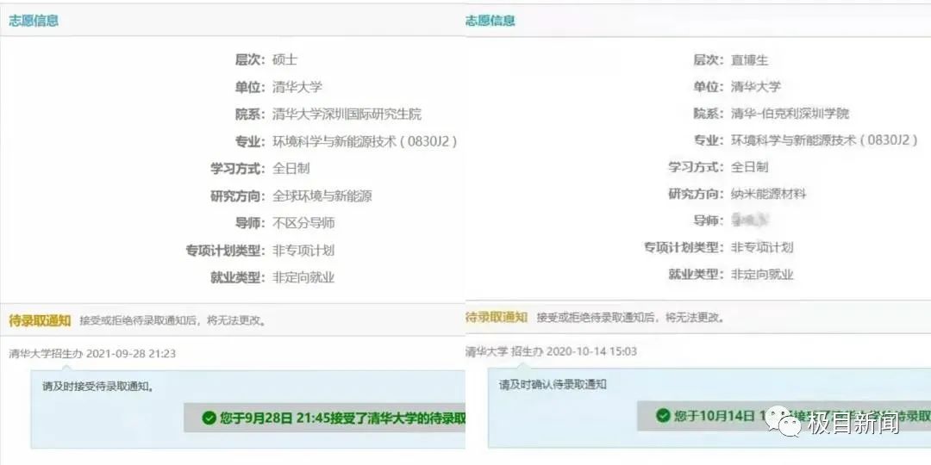This screenshot has width=931, height=465.
Task: Click the 接受或拒绝待录取通知后 notice in the 硕士 panel
Action: pyautogui.click(x=172, y=321)
